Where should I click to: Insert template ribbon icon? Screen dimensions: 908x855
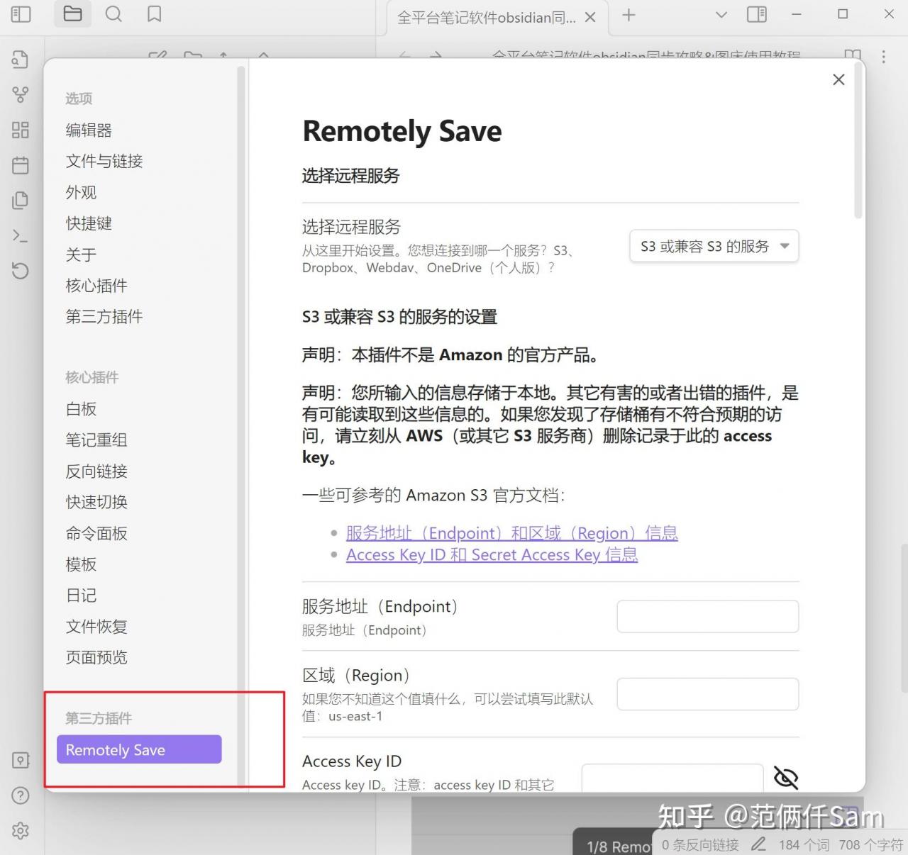tap(21, 201)
